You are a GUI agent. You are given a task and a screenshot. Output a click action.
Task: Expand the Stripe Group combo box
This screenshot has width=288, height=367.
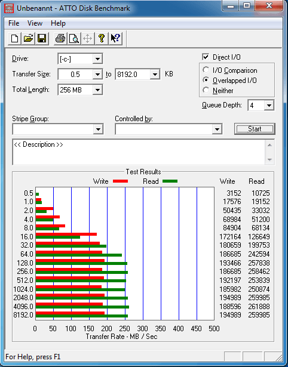click(x=98, y=129)
